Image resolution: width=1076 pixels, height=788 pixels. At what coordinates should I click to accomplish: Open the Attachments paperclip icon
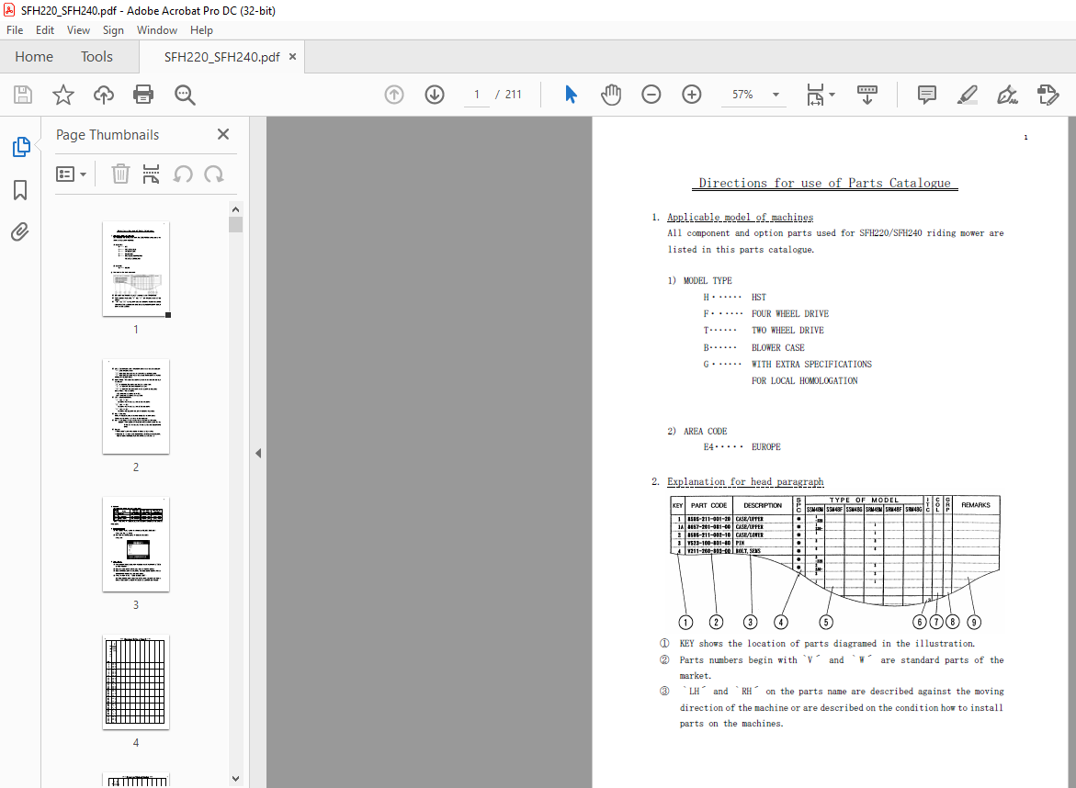[20, 232]
